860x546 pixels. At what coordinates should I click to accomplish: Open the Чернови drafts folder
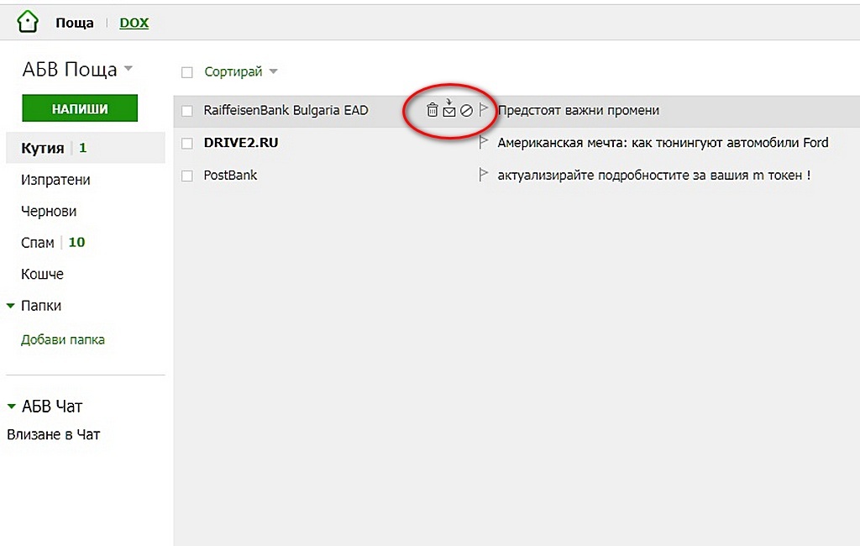click(49, 211)
